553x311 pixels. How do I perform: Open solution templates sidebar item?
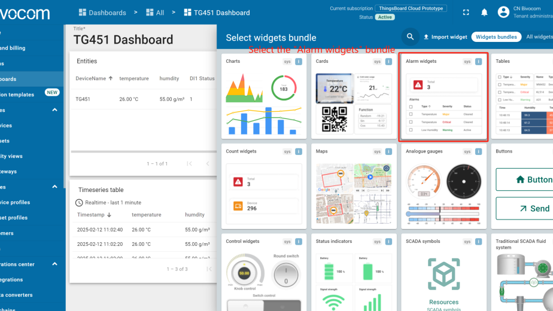click(32, 94)
